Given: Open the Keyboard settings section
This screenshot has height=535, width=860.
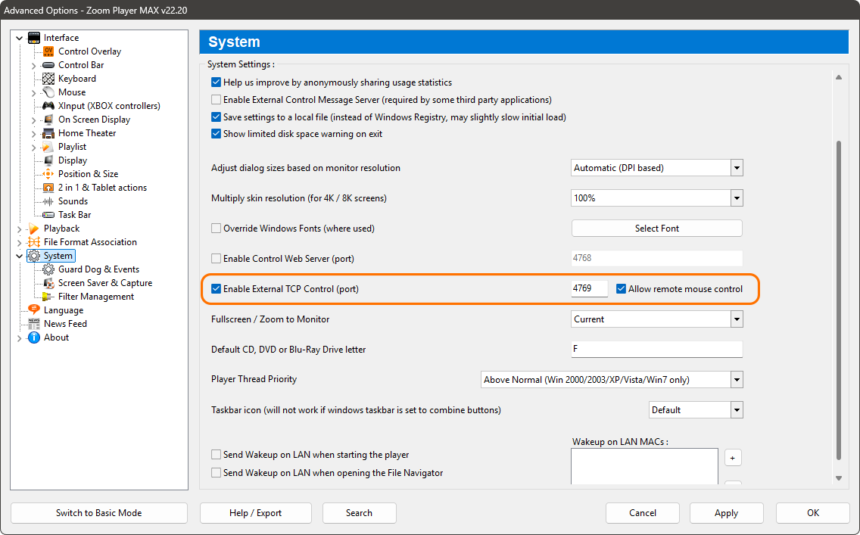Looking at the screenshot, I should [x=47, y=78].
